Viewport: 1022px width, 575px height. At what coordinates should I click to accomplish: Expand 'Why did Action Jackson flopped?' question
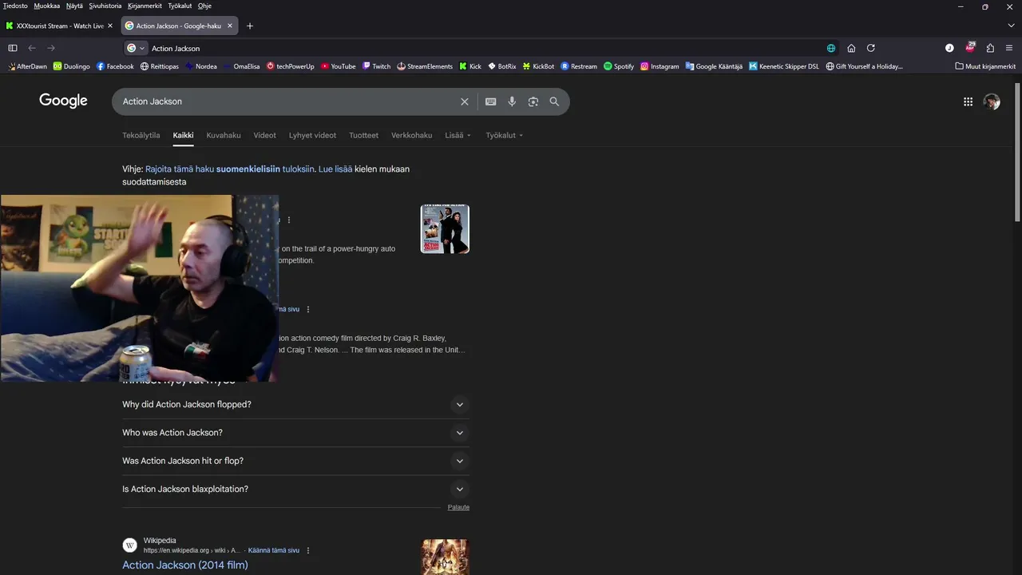[295, 404]
